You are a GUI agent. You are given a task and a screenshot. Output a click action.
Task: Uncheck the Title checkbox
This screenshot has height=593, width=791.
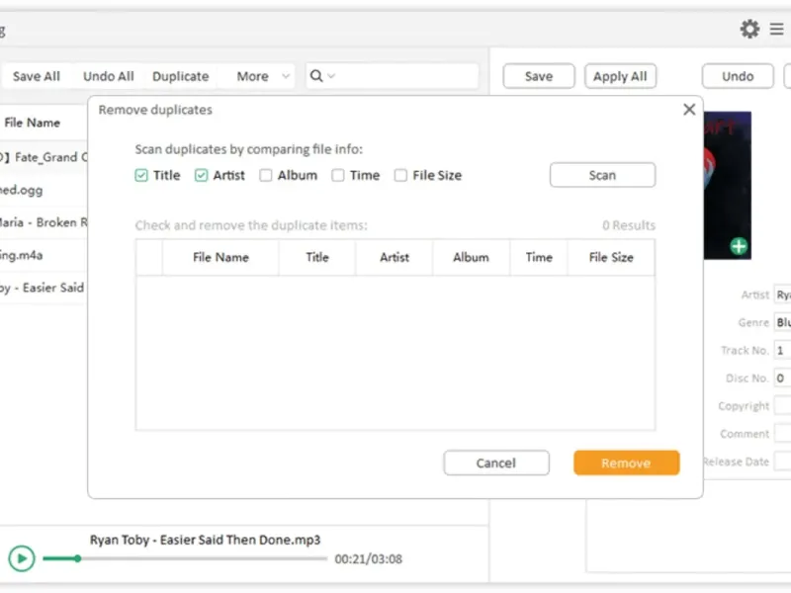click(142, 176)
